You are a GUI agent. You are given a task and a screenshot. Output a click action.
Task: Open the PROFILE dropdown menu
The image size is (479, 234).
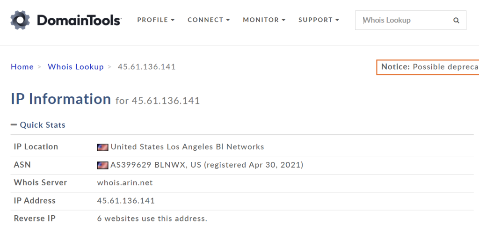[156, 20]
